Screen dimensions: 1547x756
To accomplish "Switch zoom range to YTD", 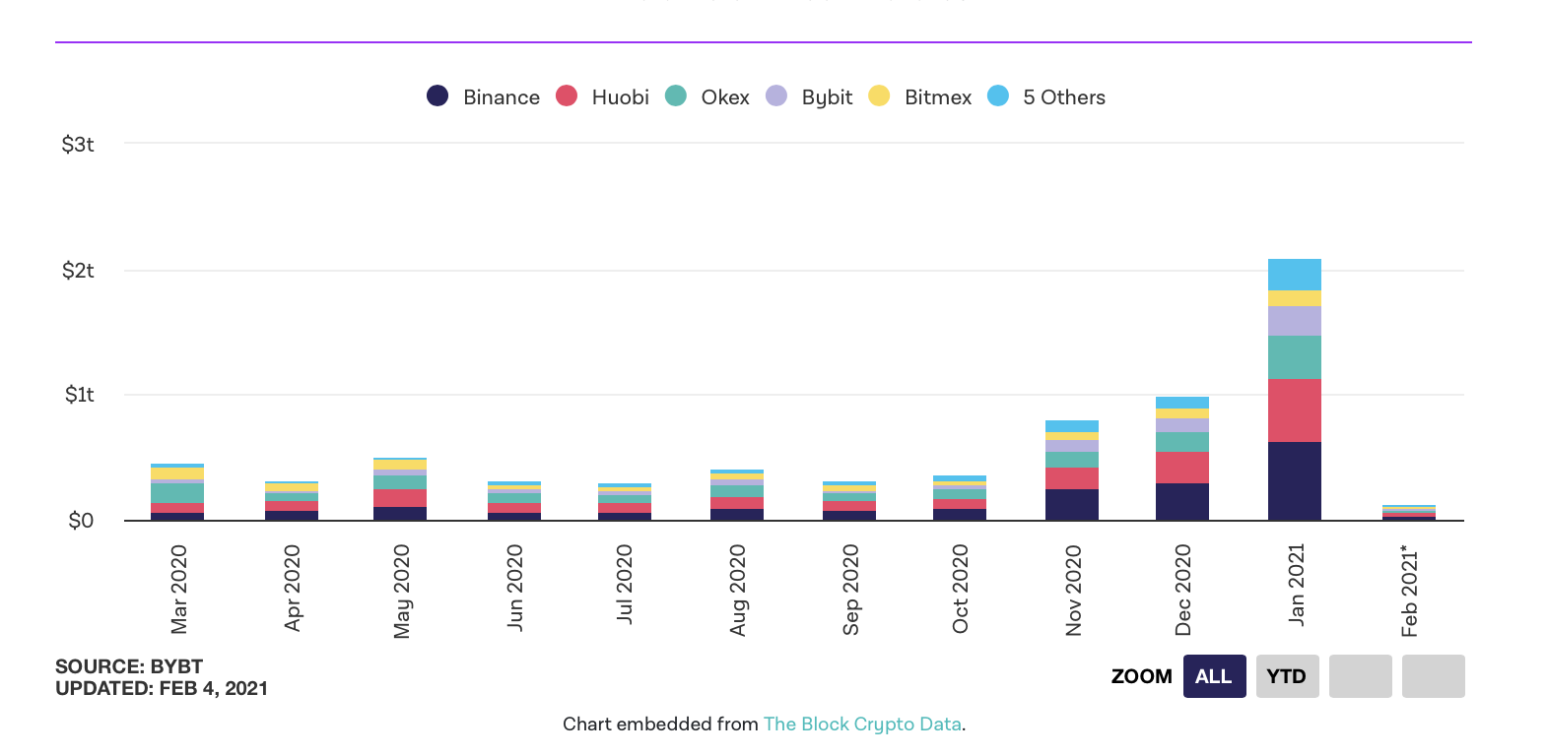I will [1287, 676].
